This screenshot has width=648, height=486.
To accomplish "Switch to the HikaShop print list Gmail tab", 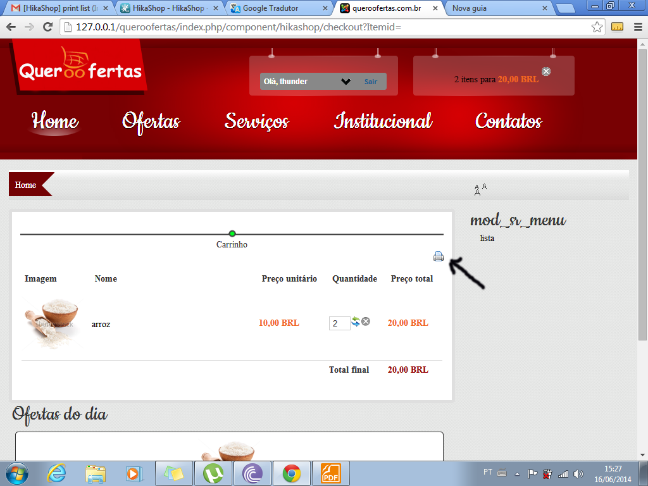I will pyautogui.click(x=60, y=8).
